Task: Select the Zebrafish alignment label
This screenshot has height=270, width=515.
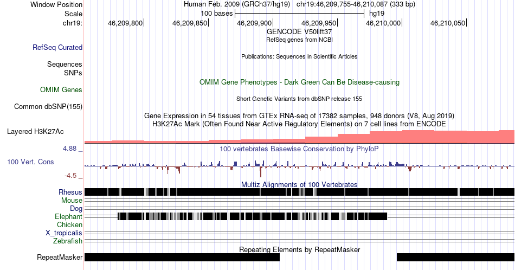Action: (68, 241)
